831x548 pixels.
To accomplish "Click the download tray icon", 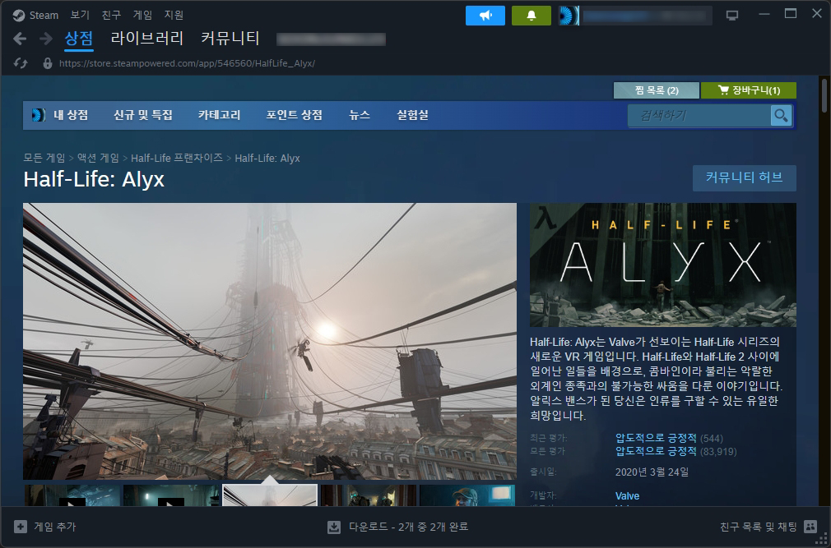I will pos(334,527).
